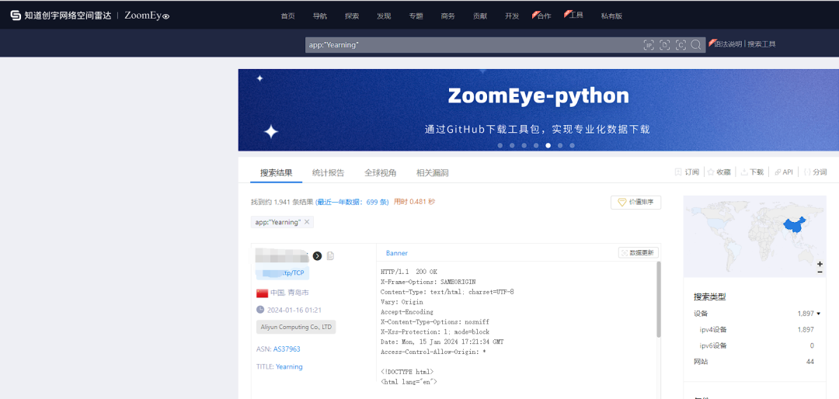Open ASN link AS37963
Screen dimensions: 839x399
coord(287,349)
